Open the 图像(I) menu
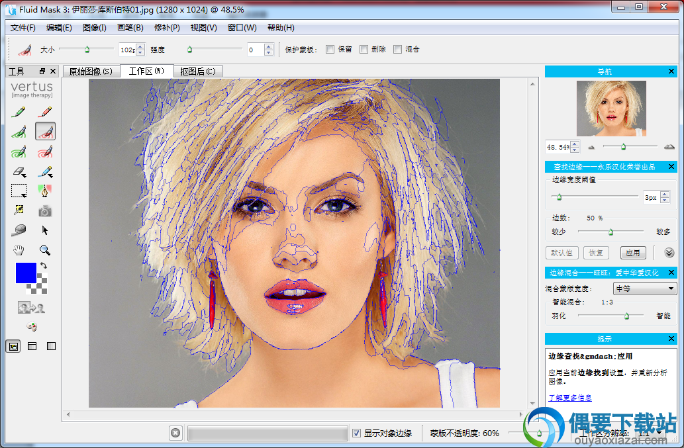 [95, 27]
